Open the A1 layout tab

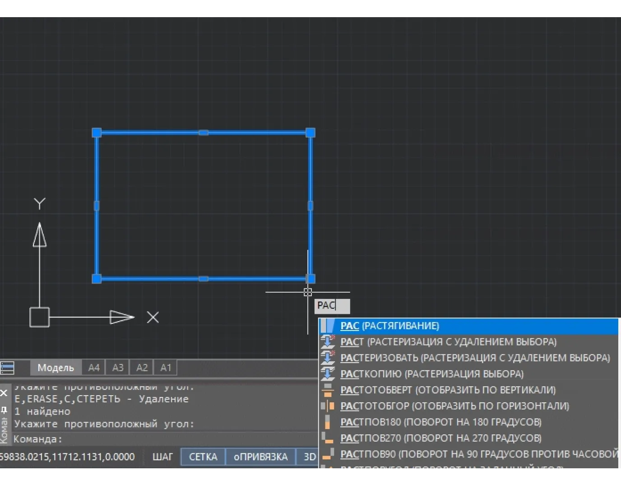point(166,368)
